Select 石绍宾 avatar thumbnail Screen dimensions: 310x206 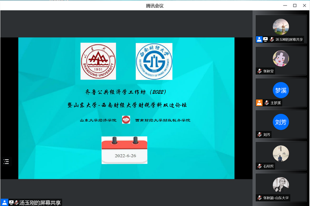click(x=281, y=153)
